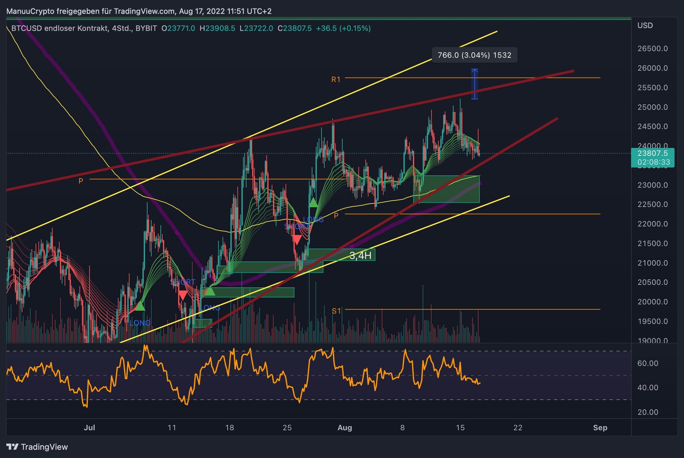Click the open value O23771.0

pyautogui.click(x=178, y=28)
